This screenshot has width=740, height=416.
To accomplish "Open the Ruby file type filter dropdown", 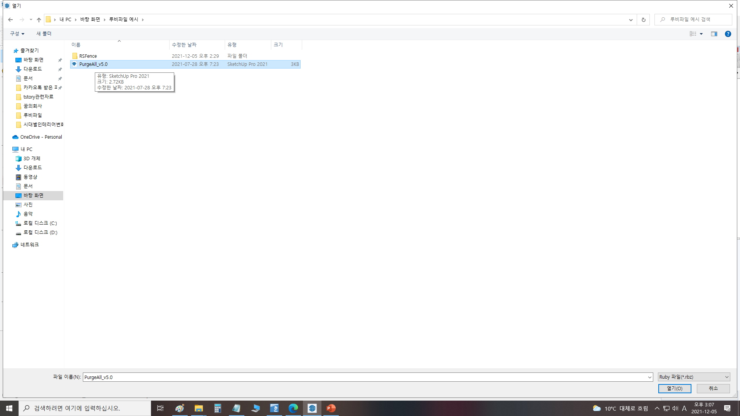I will (x=693, y=377).
